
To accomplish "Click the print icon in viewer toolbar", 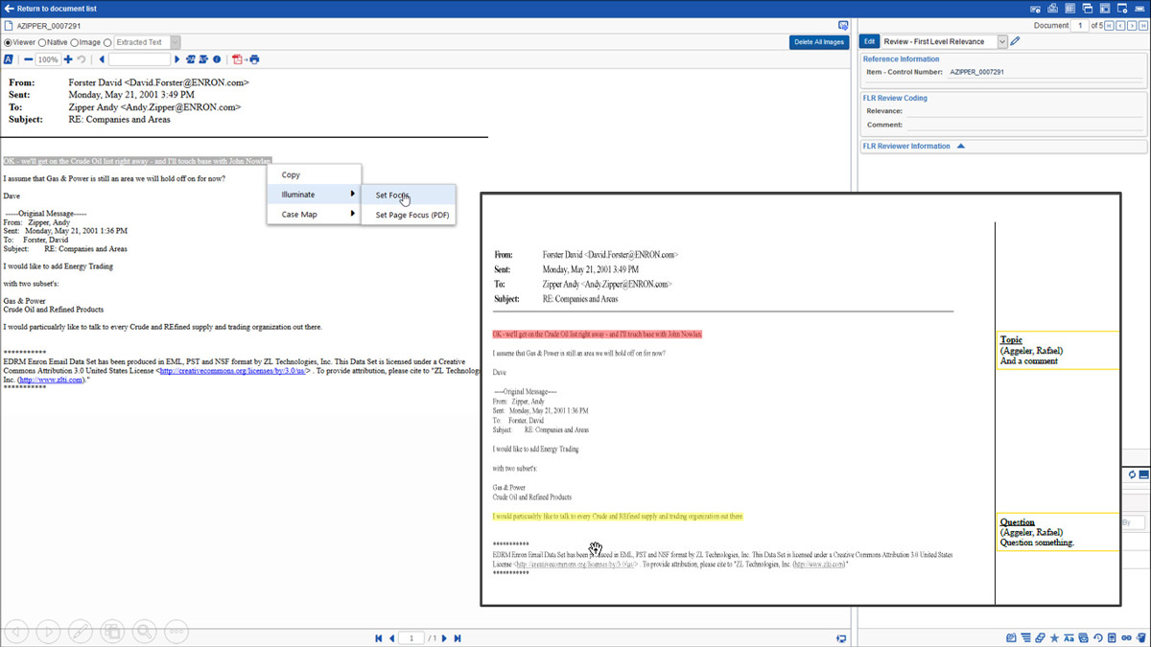I will 254,59.
